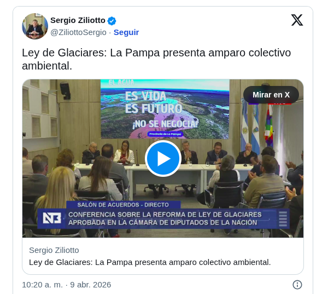Open the tweet timestamp 10:20 a. m.
Viewport: 328px width, 294px height.
(67, 285)
